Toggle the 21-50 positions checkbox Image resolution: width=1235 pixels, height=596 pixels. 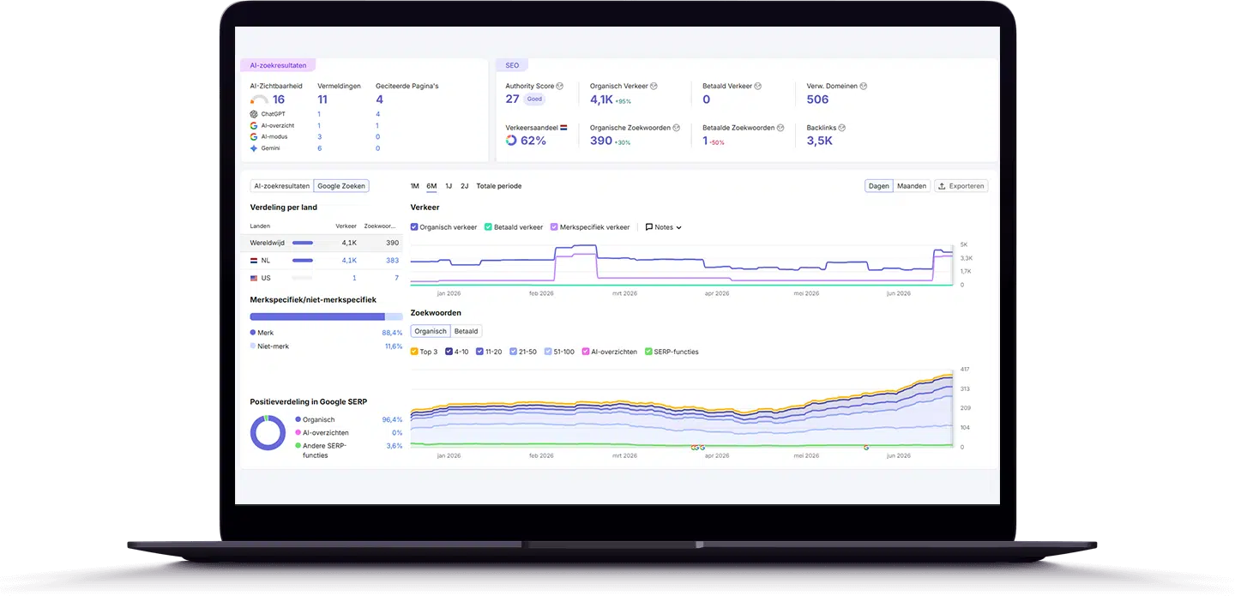click(x=513, y=352)
